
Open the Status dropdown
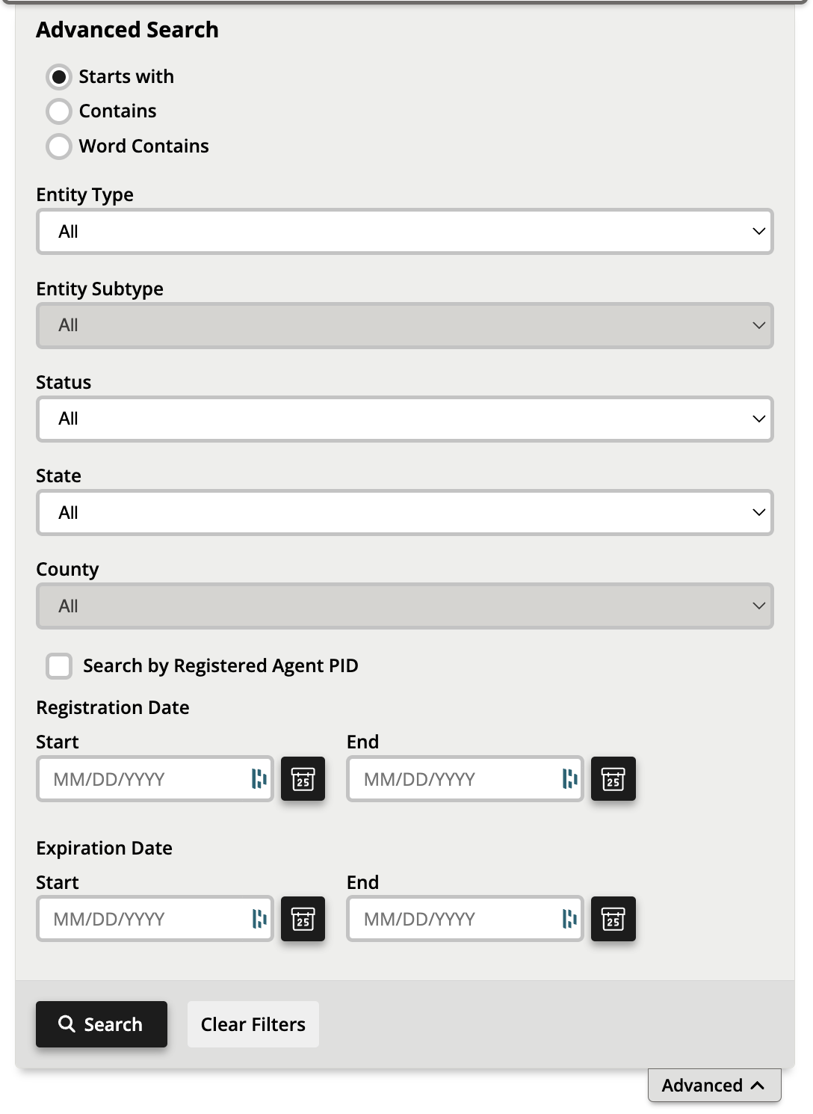pyautogui.click(x=405, y=419)
